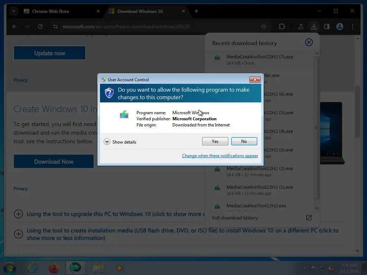Click external link icon beside Full download history

309,218
